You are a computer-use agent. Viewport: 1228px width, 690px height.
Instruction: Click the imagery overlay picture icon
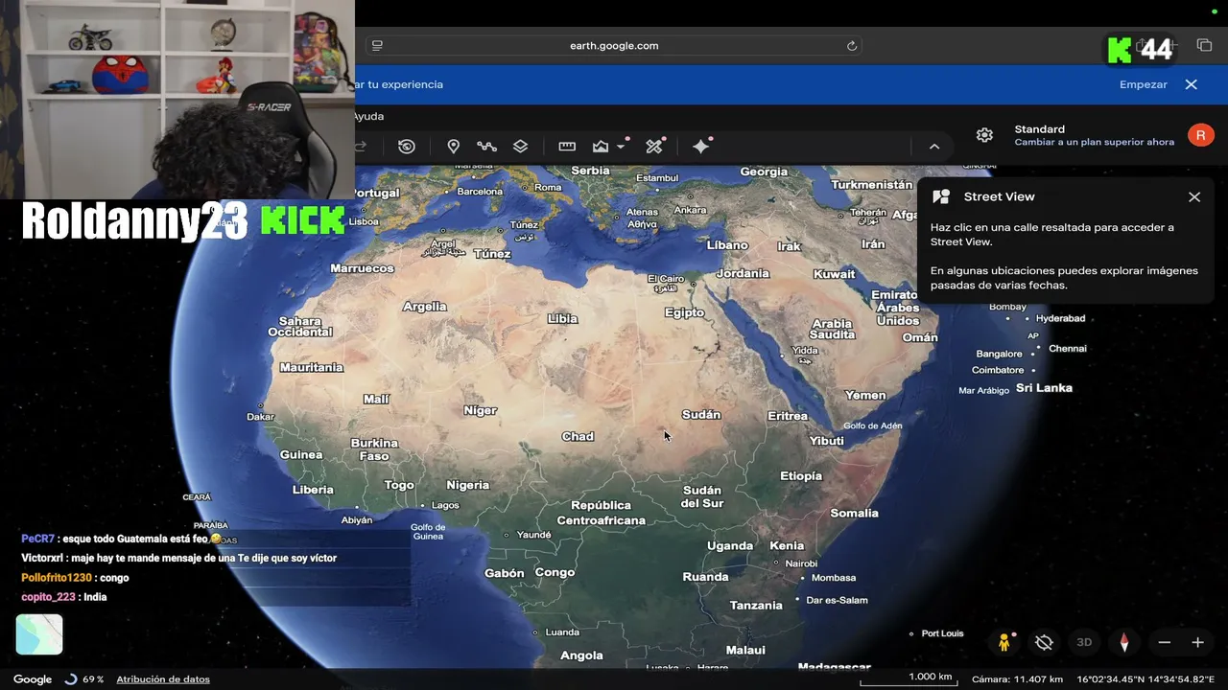point(601,147)
